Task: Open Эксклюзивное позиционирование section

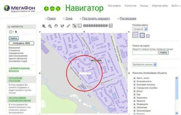Action: point(20,99)
